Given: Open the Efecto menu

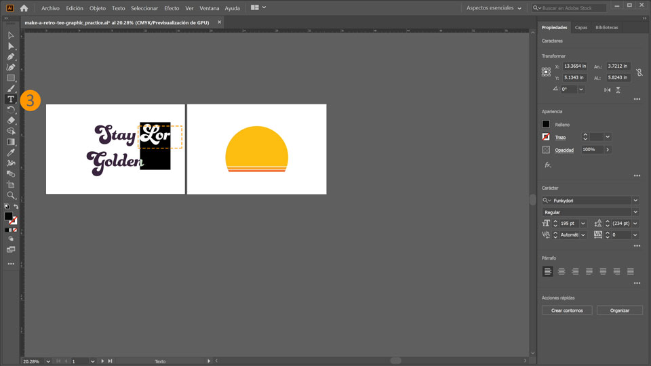Looking at the screenshot, I should (172, 8).
